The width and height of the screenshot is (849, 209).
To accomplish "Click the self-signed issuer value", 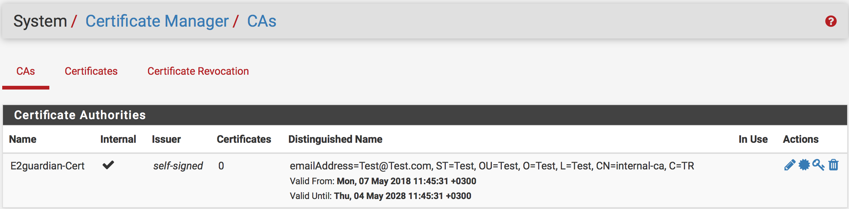I will (x=178, y=166).
